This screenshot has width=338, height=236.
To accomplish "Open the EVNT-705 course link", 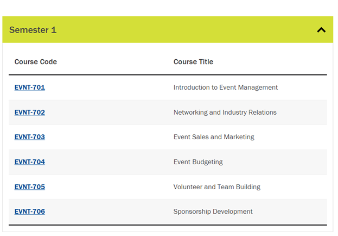I will click(x=30, y=187).
